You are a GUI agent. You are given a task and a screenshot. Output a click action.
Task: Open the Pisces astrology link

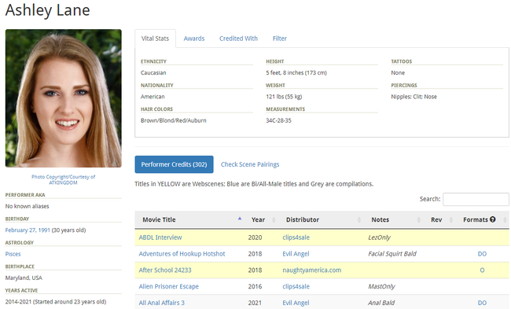pos(13,254)
